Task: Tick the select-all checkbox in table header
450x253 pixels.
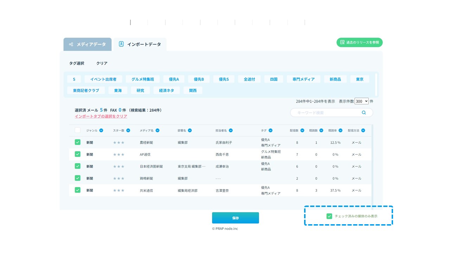Action: coord(78,130)
